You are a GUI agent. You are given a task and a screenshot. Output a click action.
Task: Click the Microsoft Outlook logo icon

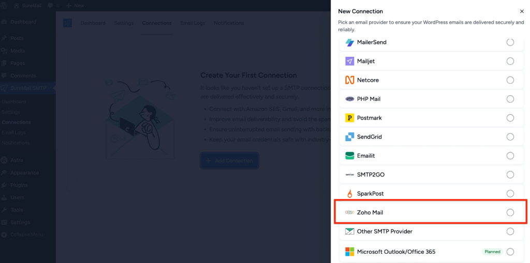pyautogui.click(x=349, y=252)
